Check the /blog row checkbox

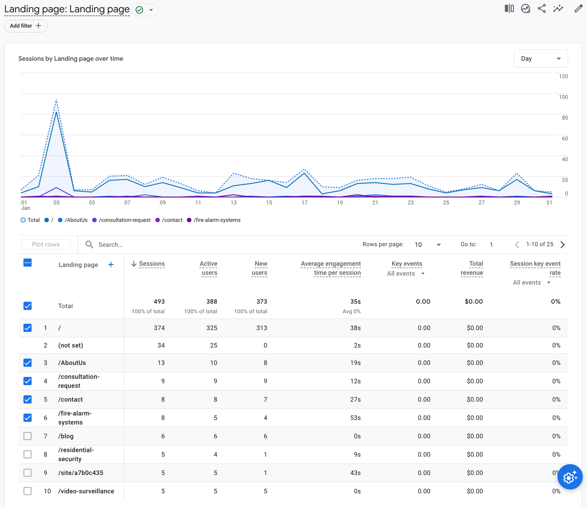pos(28,436)
